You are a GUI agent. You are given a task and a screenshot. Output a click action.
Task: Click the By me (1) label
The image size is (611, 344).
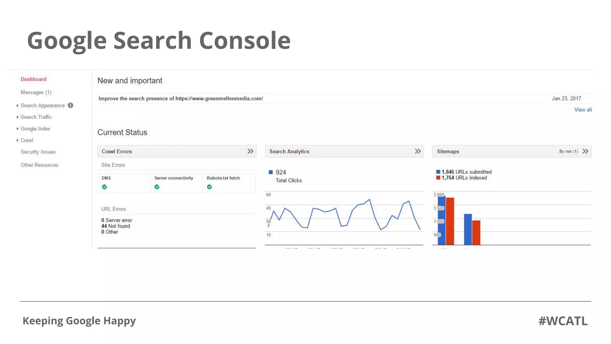pos(568,151)
